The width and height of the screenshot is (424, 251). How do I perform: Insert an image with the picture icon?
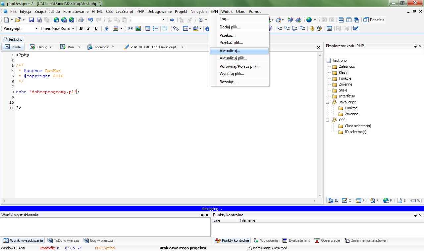tap(138, 28)
